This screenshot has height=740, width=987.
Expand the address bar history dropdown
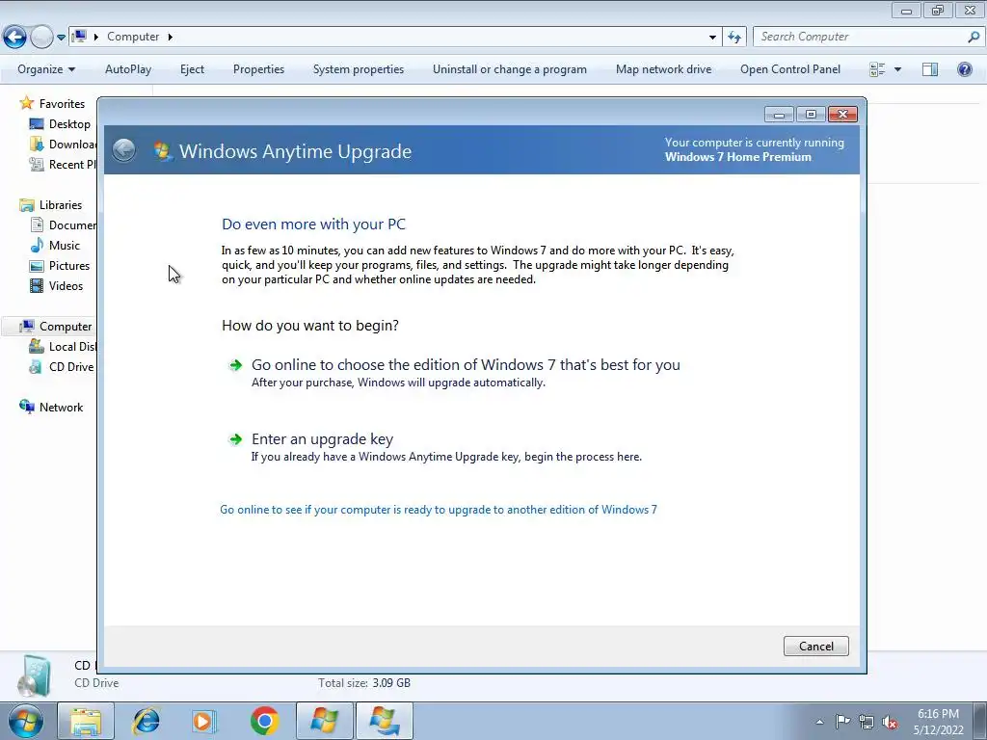click(x=712, y=38)
